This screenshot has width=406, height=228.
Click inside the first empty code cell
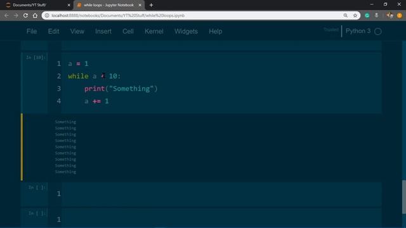click(221, 194)
